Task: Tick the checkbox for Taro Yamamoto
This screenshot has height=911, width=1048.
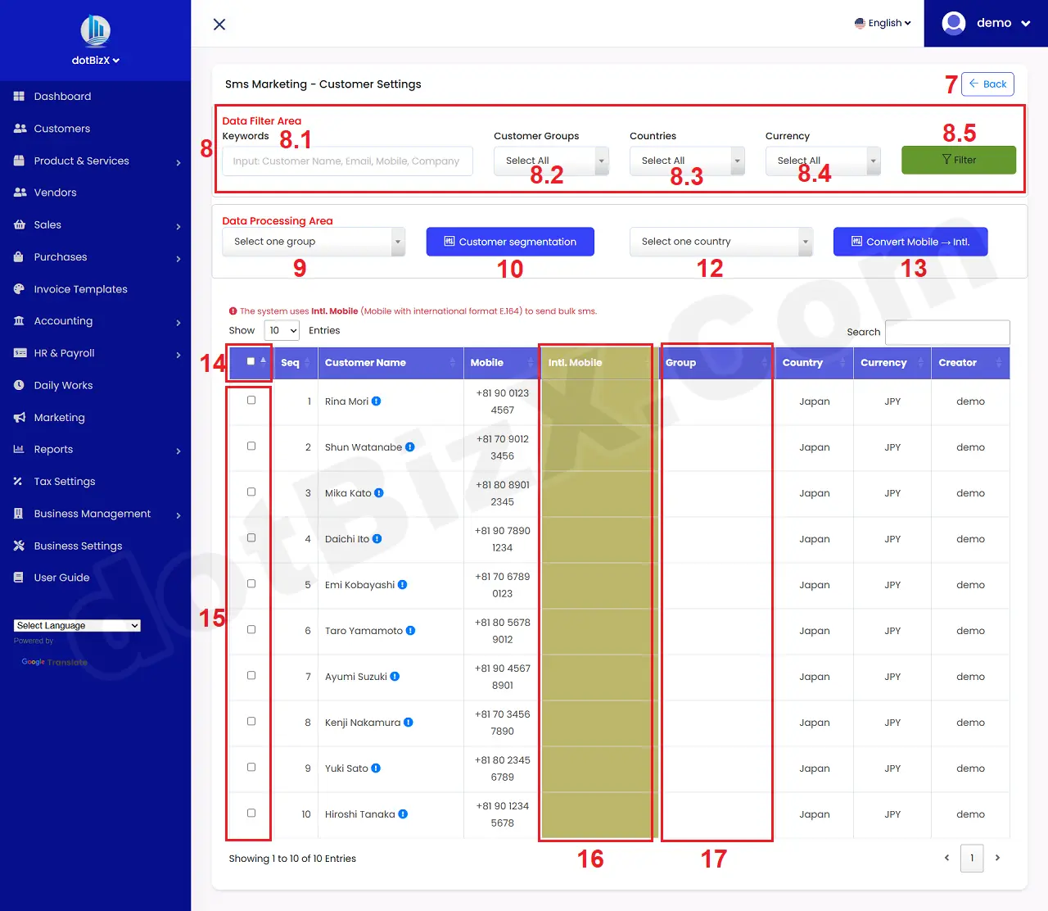Action: (x=251, y=630)
